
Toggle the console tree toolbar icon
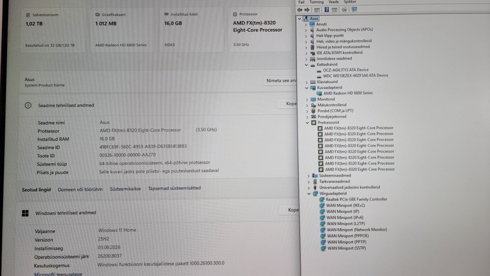coord(317,10)
